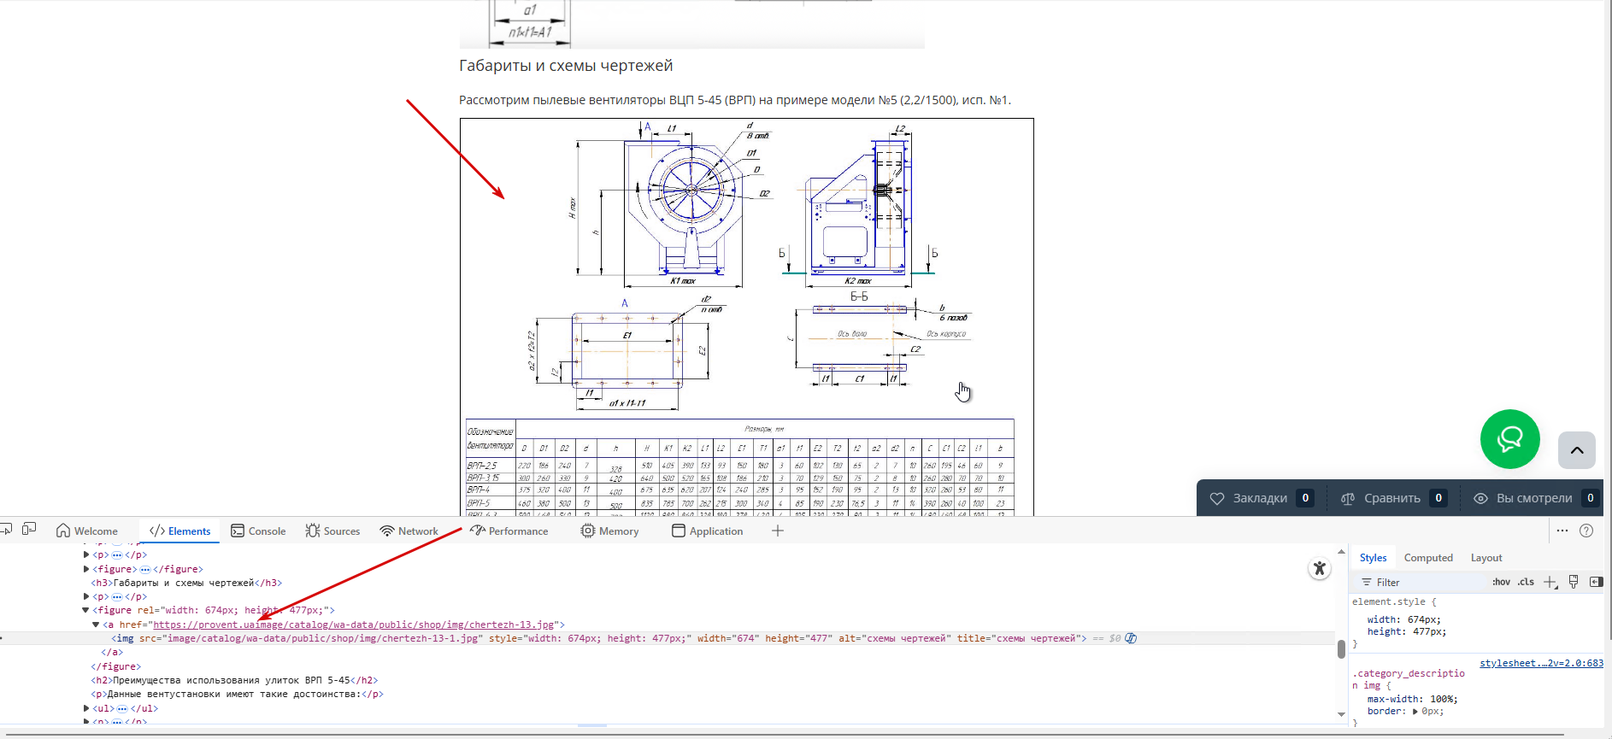Toggle device emulation mode icon
The image size is (1612, 739).
pos(29,530)
